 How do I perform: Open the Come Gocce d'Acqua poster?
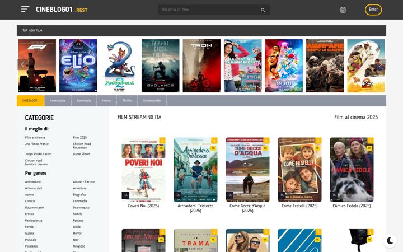[247, 170]
